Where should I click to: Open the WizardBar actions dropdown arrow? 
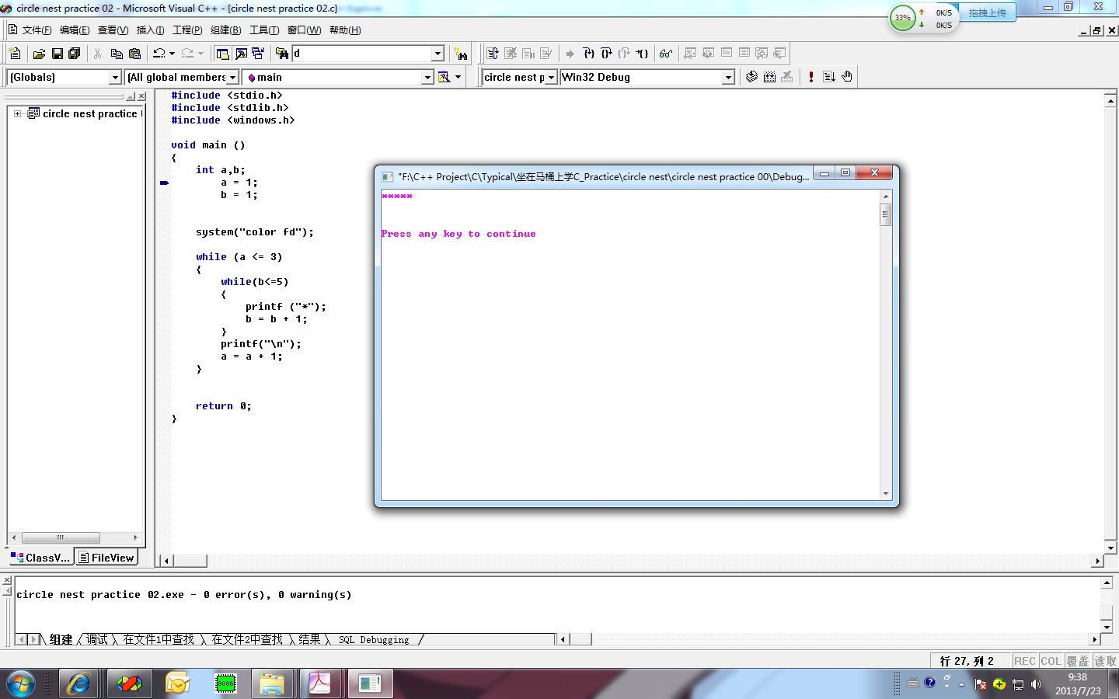click(458, 77)
